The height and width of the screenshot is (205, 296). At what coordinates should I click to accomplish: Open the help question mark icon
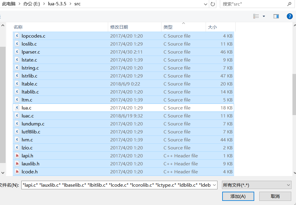[x=289, y=16]
